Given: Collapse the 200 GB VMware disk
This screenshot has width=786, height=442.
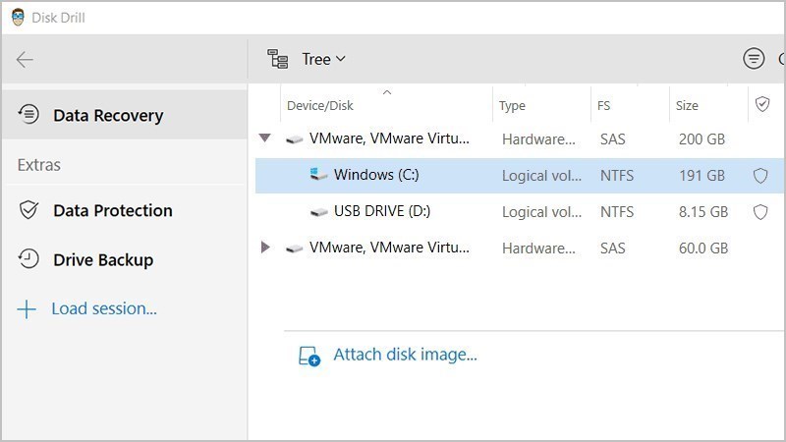Looking at the screenshot, I should 264,138.
